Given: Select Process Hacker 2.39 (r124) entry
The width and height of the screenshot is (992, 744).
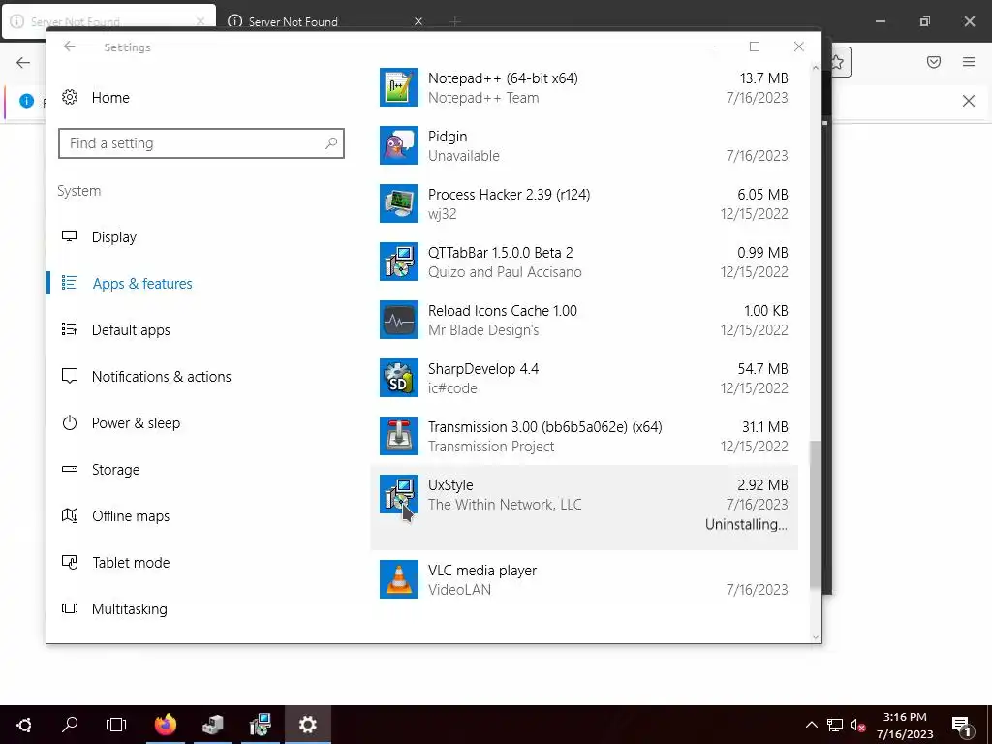Looking at the screenshot, I should (x=584, y=203).
